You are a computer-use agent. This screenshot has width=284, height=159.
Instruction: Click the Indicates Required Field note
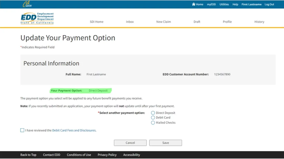pos(38,47)
